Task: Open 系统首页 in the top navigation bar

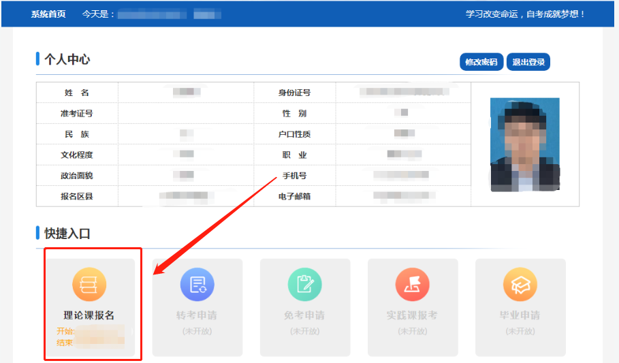Action: pos(48,14)
